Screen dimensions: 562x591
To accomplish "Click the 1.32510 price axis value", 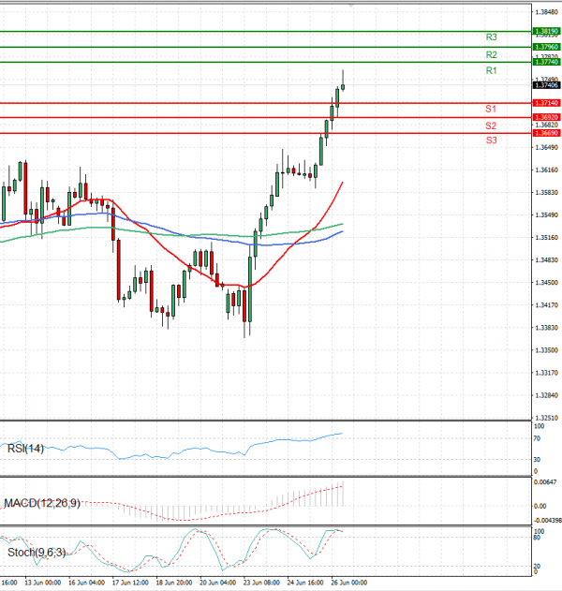I will [547, 418].
